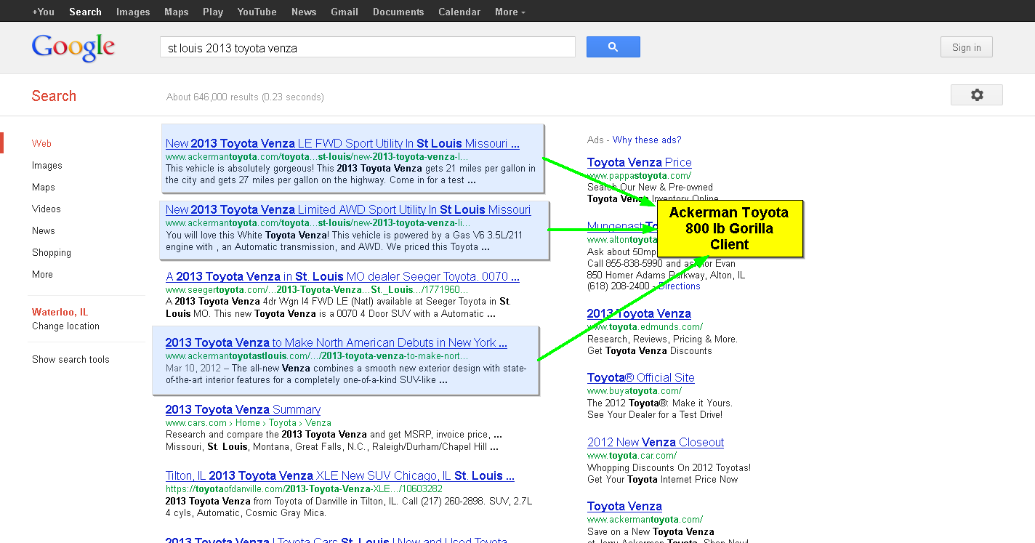The height and width of the screenshot is (543, 1035).
Task: Open the ackermantoyota.com Toyota Venza ad
Action: [624, 506]
